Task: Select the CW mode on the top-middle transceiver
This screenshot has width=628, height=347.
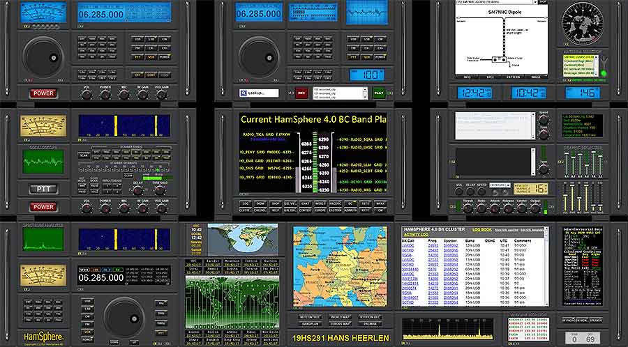Action: coord(380,39)
